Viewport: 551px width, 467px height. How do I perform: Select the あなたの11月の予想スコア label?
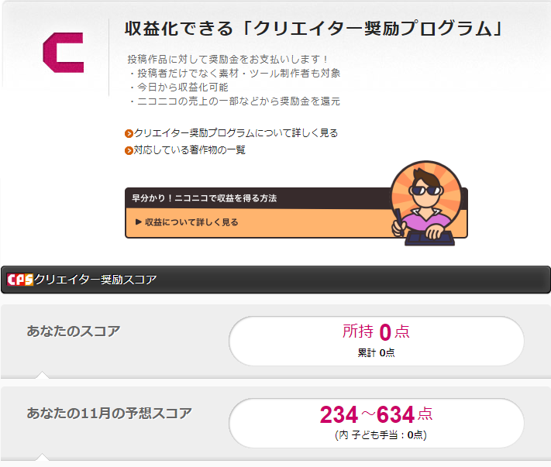(x=109, y=413)
